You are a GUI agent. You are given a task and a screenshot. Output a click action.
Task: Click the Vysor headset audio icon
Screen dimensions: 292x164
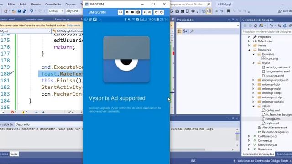point(120,12)
